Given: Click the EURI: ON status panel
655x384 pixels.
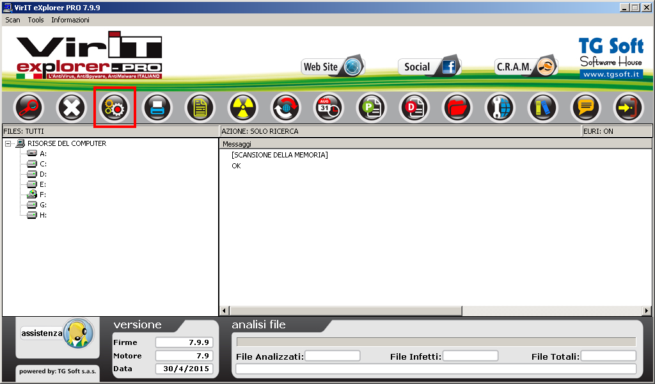Looking at the screenshot, I should tap(617, 131).
